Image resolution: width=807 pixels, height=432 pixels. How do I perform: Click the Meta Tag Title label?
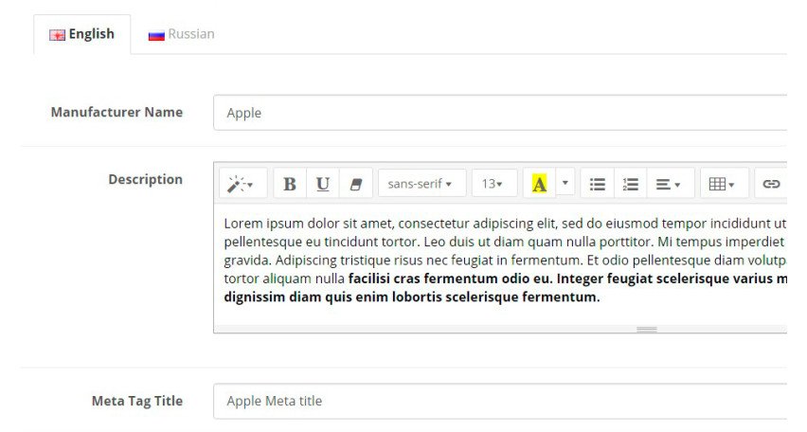pyautogui.click(x=137, y=401)
